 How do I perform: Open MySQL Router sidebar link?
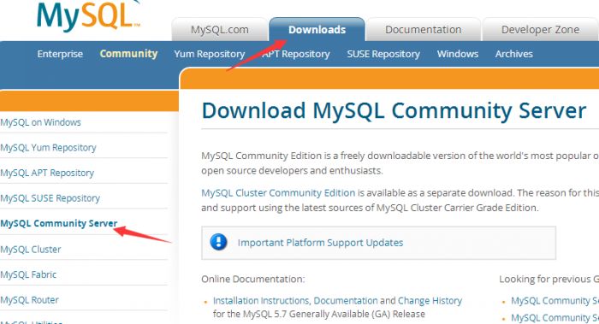pos(29,300)
